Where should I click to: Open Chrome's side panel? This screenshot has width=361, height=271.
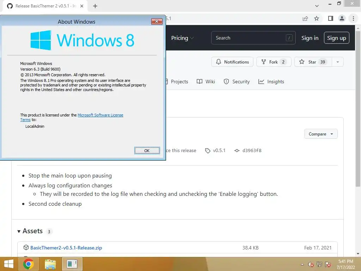[331, 18]
